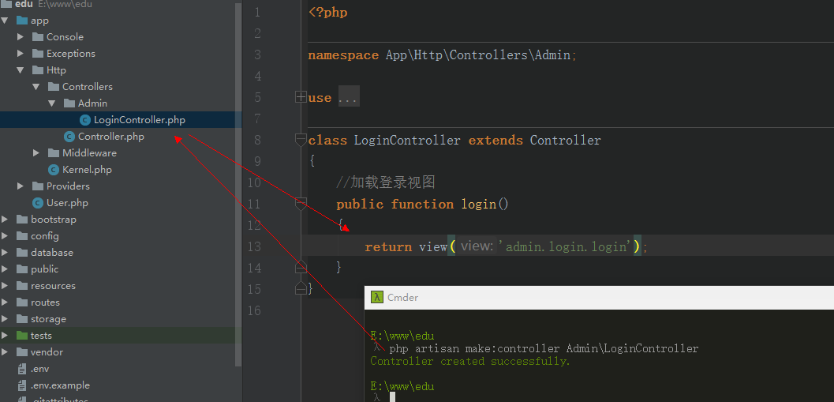Click the User.php class file icon
Image resolution: width=834 pixels, height=402 pixels.
[37, 203]
